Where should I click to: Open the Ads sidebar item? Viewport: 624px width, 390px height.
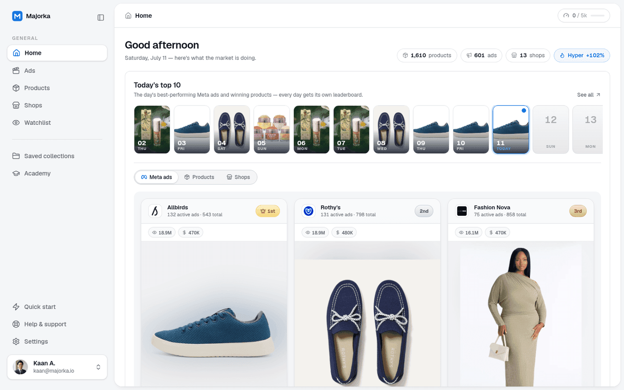pyautogui.click(x=57, y=70)
